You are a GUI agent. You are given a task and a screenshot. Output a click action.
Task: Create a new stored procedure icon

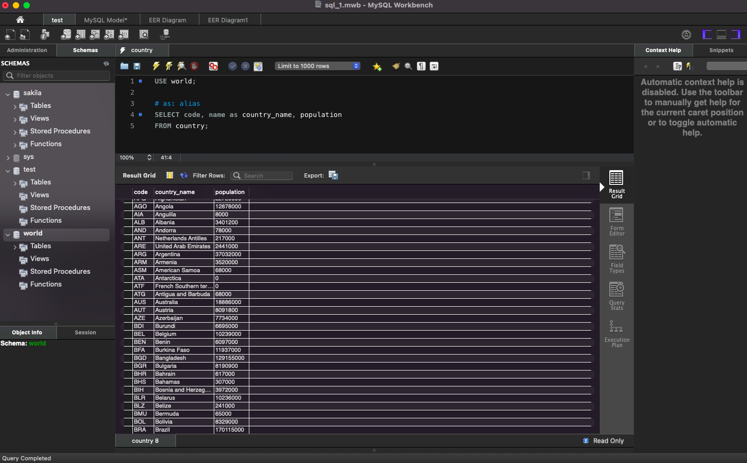click(x=109, y=35)
